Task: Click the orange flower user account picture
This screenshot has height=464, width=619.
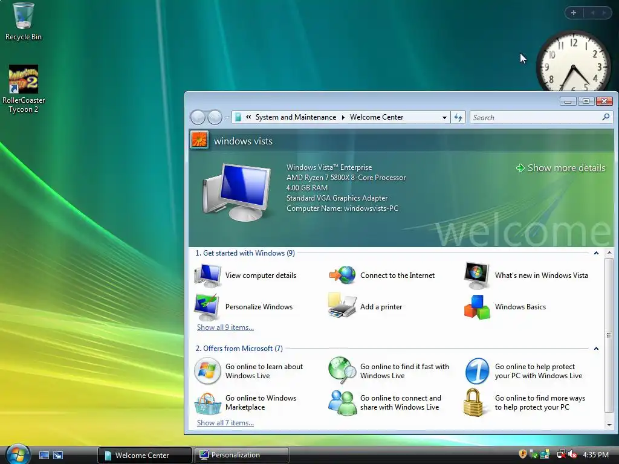Action: click(199, 140)
